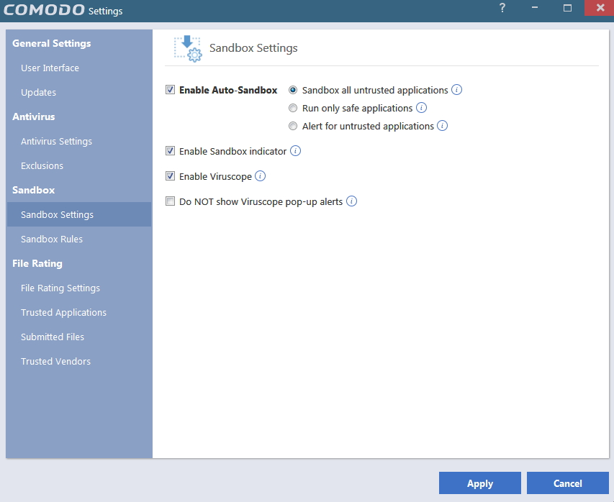
Task: Open Trusted Vendors page
Action: tap(55, 362)
